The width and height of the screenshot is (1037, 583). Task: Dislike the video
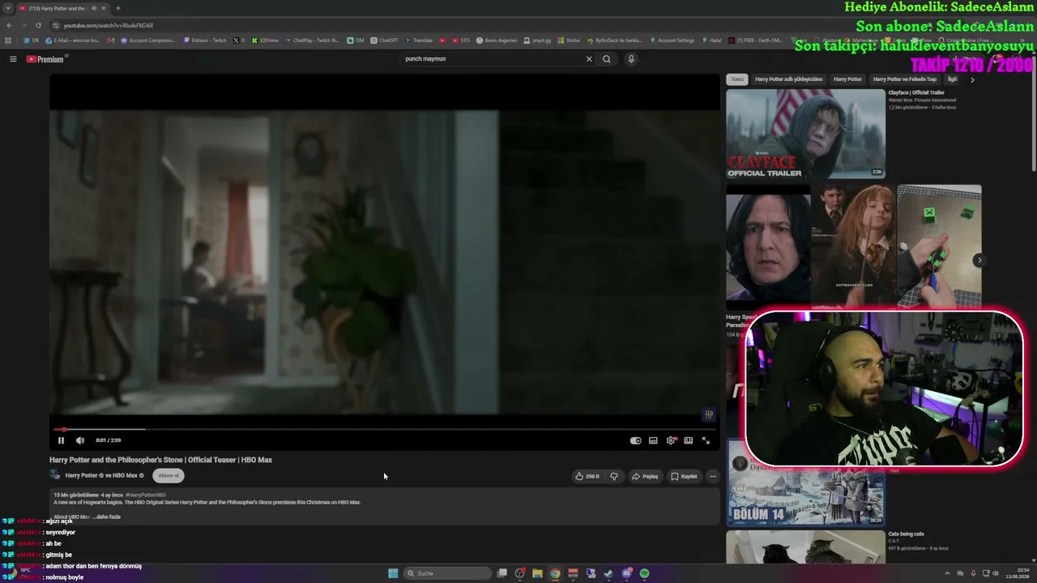[x=614, y=476]
